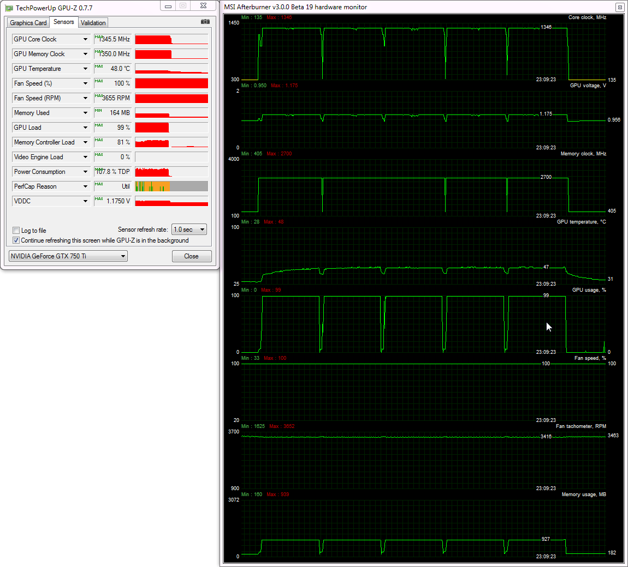Change the sensor refresh rate dropdown
The width and height of the screenshot is (628, 567).
click(189, 230)
